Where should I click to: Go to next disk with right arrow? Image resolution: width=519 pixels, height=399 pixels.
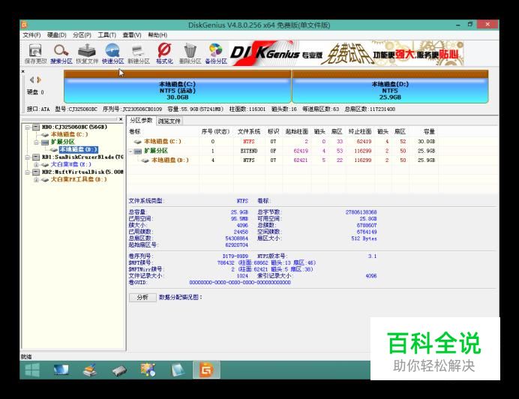click(39, 79)
